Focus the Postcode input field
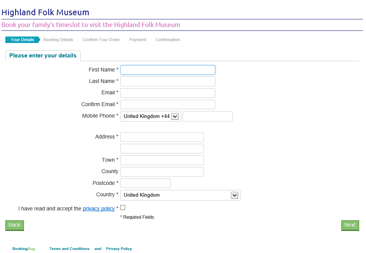This screenshot has width=366, height=253. click(x=145, y=183)
